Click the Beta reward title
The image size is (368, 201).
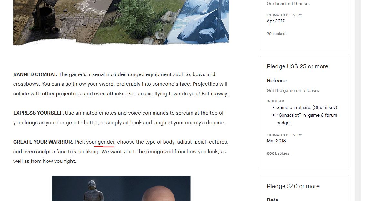272,199
